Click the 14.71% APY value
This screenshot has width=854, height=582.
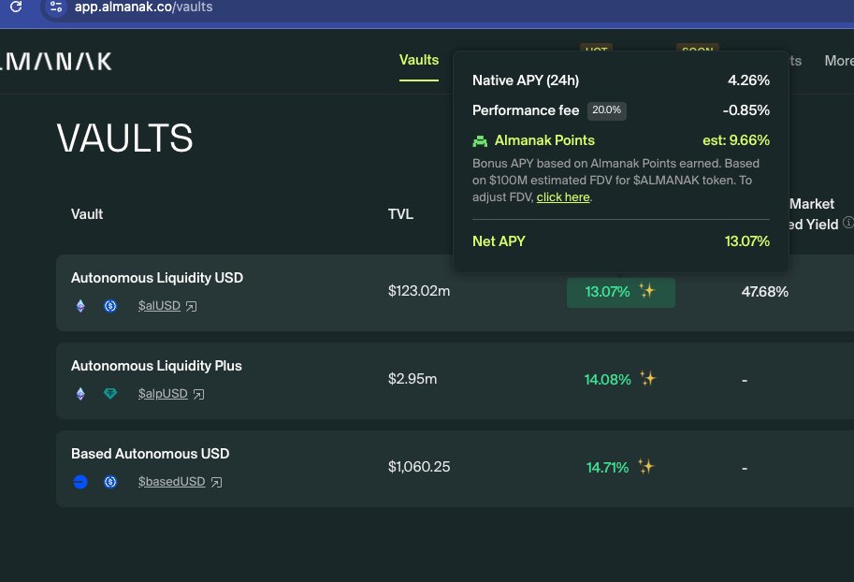[607, 468]
